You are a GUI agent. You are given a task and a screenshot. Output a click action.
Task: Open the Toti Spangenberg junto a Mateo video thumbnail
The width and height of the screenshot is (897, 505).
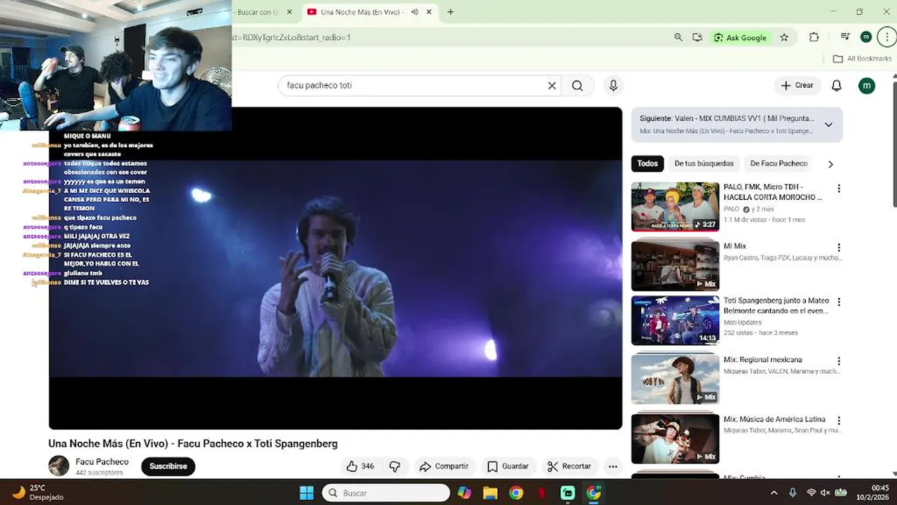pyautogui.click(x=675, y=321)
